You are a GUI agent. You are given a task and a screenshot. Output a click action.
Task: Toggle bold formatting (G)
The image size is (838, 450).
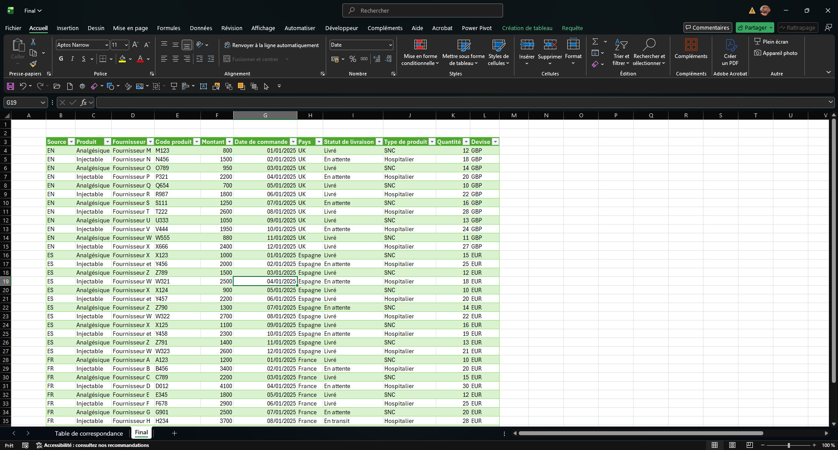(61, 59)
